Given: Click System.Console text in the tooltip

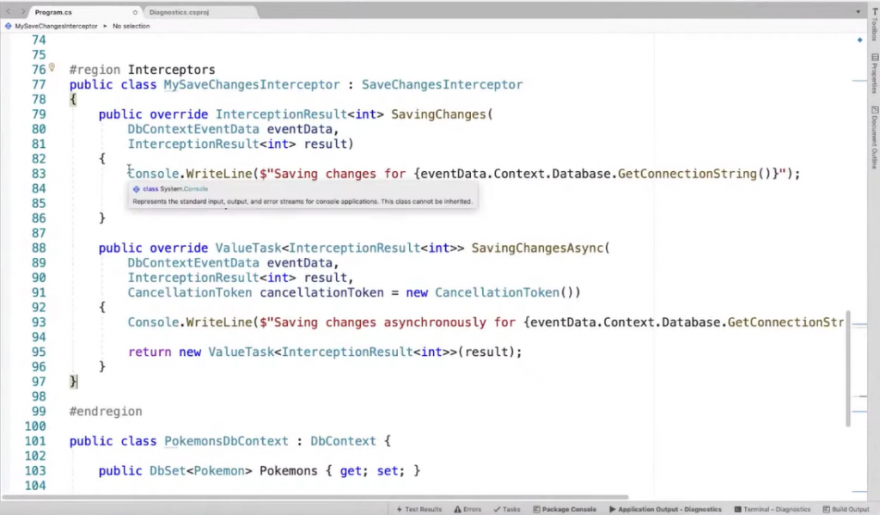Looking at the screenshot, I should 184,188.
